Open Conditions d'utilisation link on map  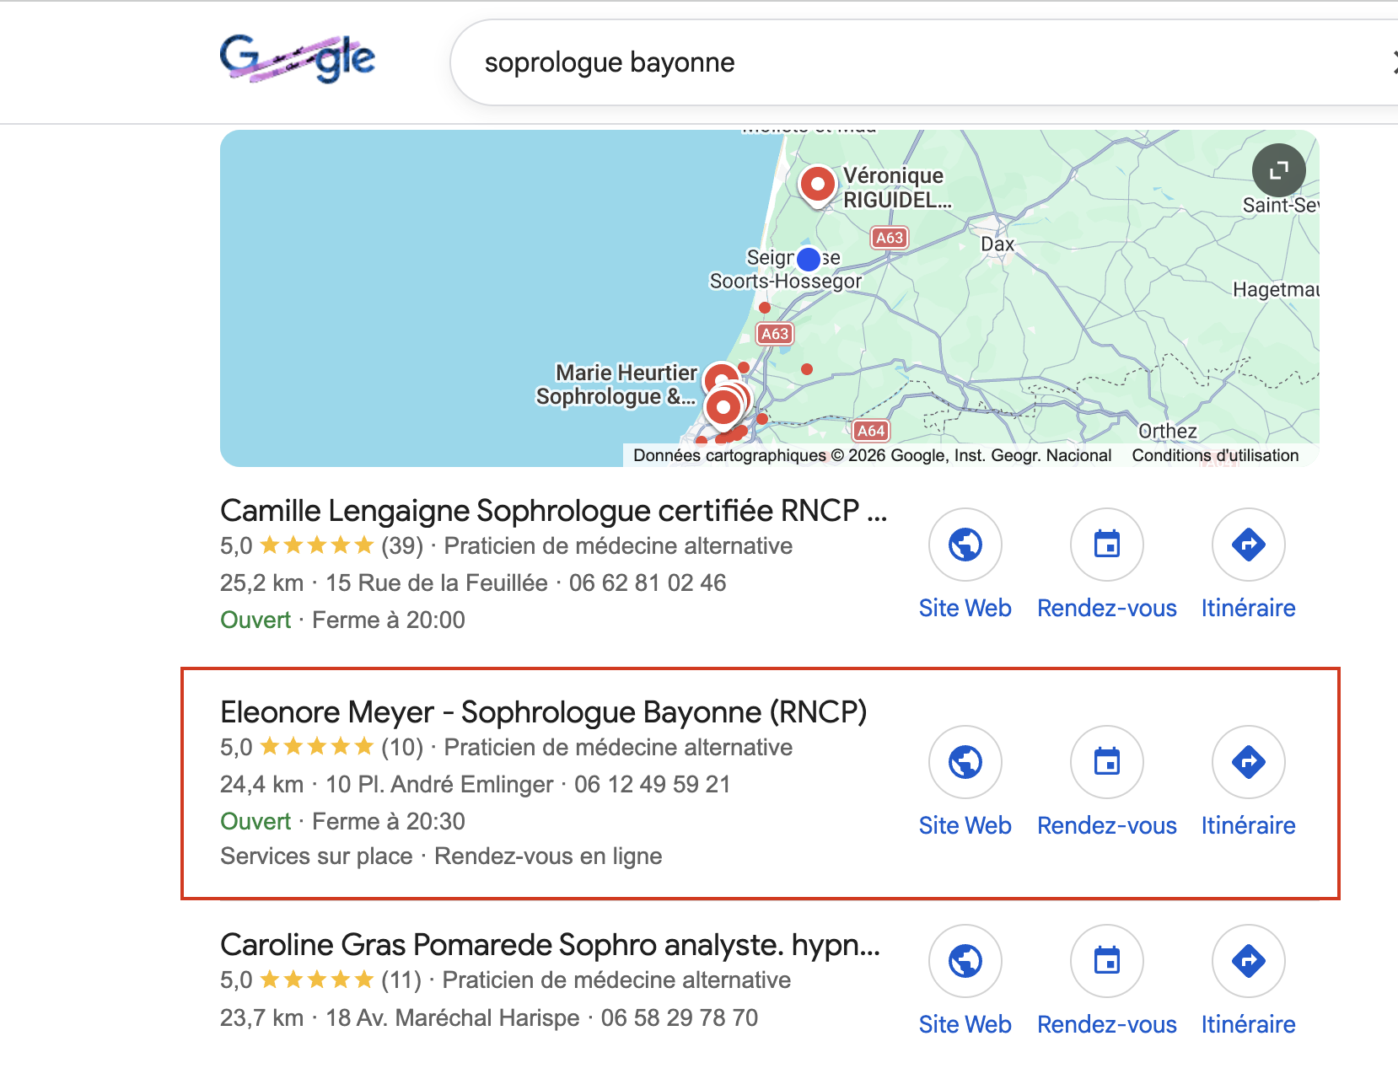tap(1215, 455)
